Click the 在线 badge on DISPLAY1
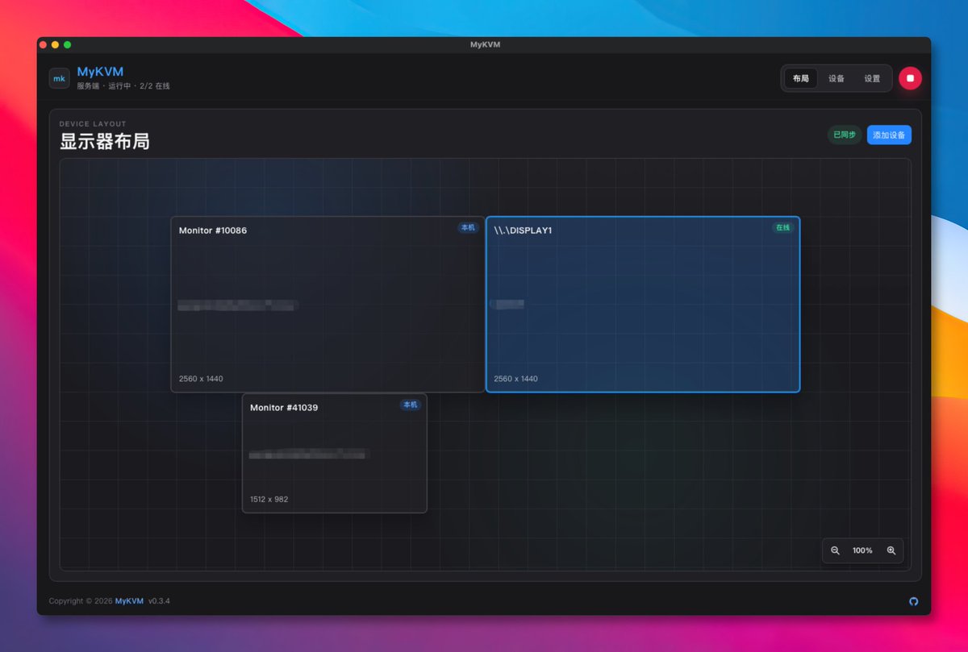Screen dimensions: 968x652 [782, 228]
